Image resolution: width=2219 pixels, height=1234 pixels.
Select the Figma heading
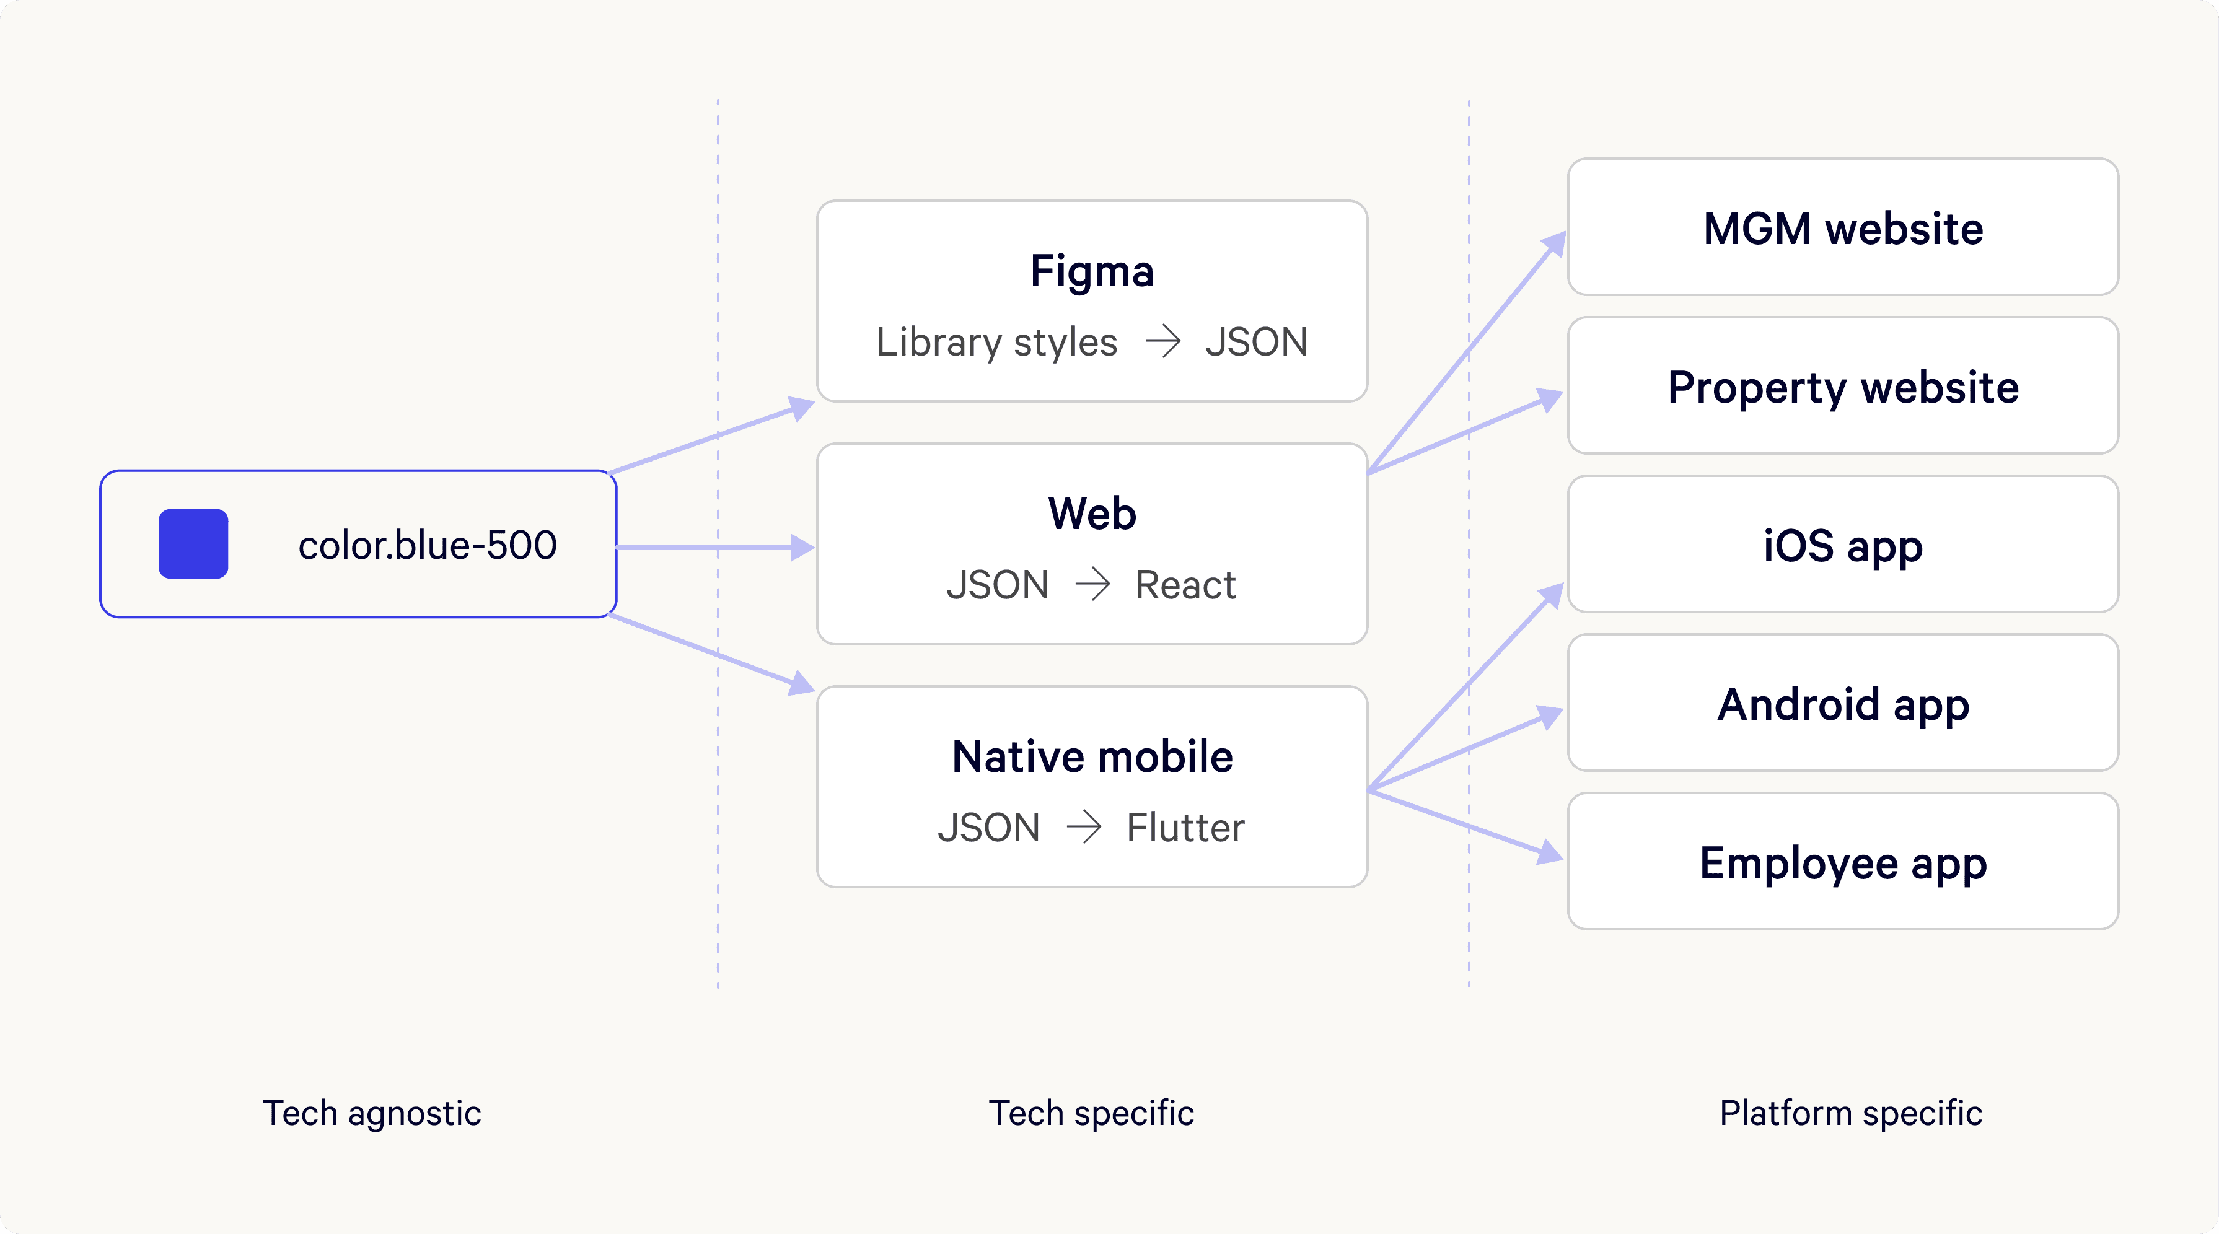(1091, 271)
